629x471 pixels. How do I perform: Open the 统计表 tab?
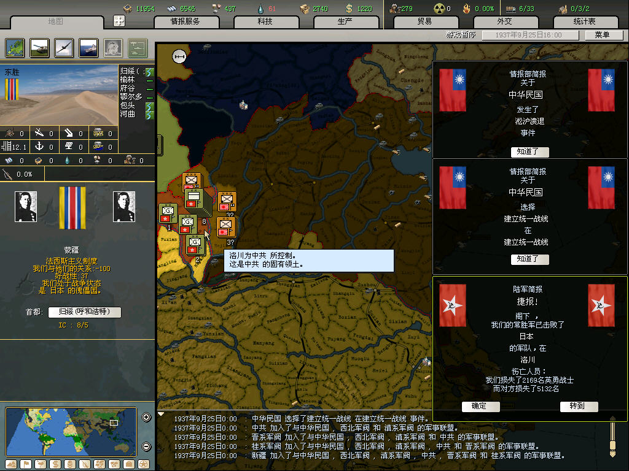coord(585,21)
